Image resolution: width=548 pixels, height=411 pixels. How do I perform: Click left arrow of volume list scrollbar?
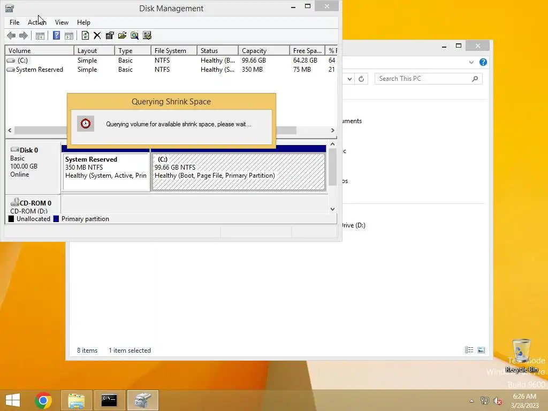pos(10,131)
